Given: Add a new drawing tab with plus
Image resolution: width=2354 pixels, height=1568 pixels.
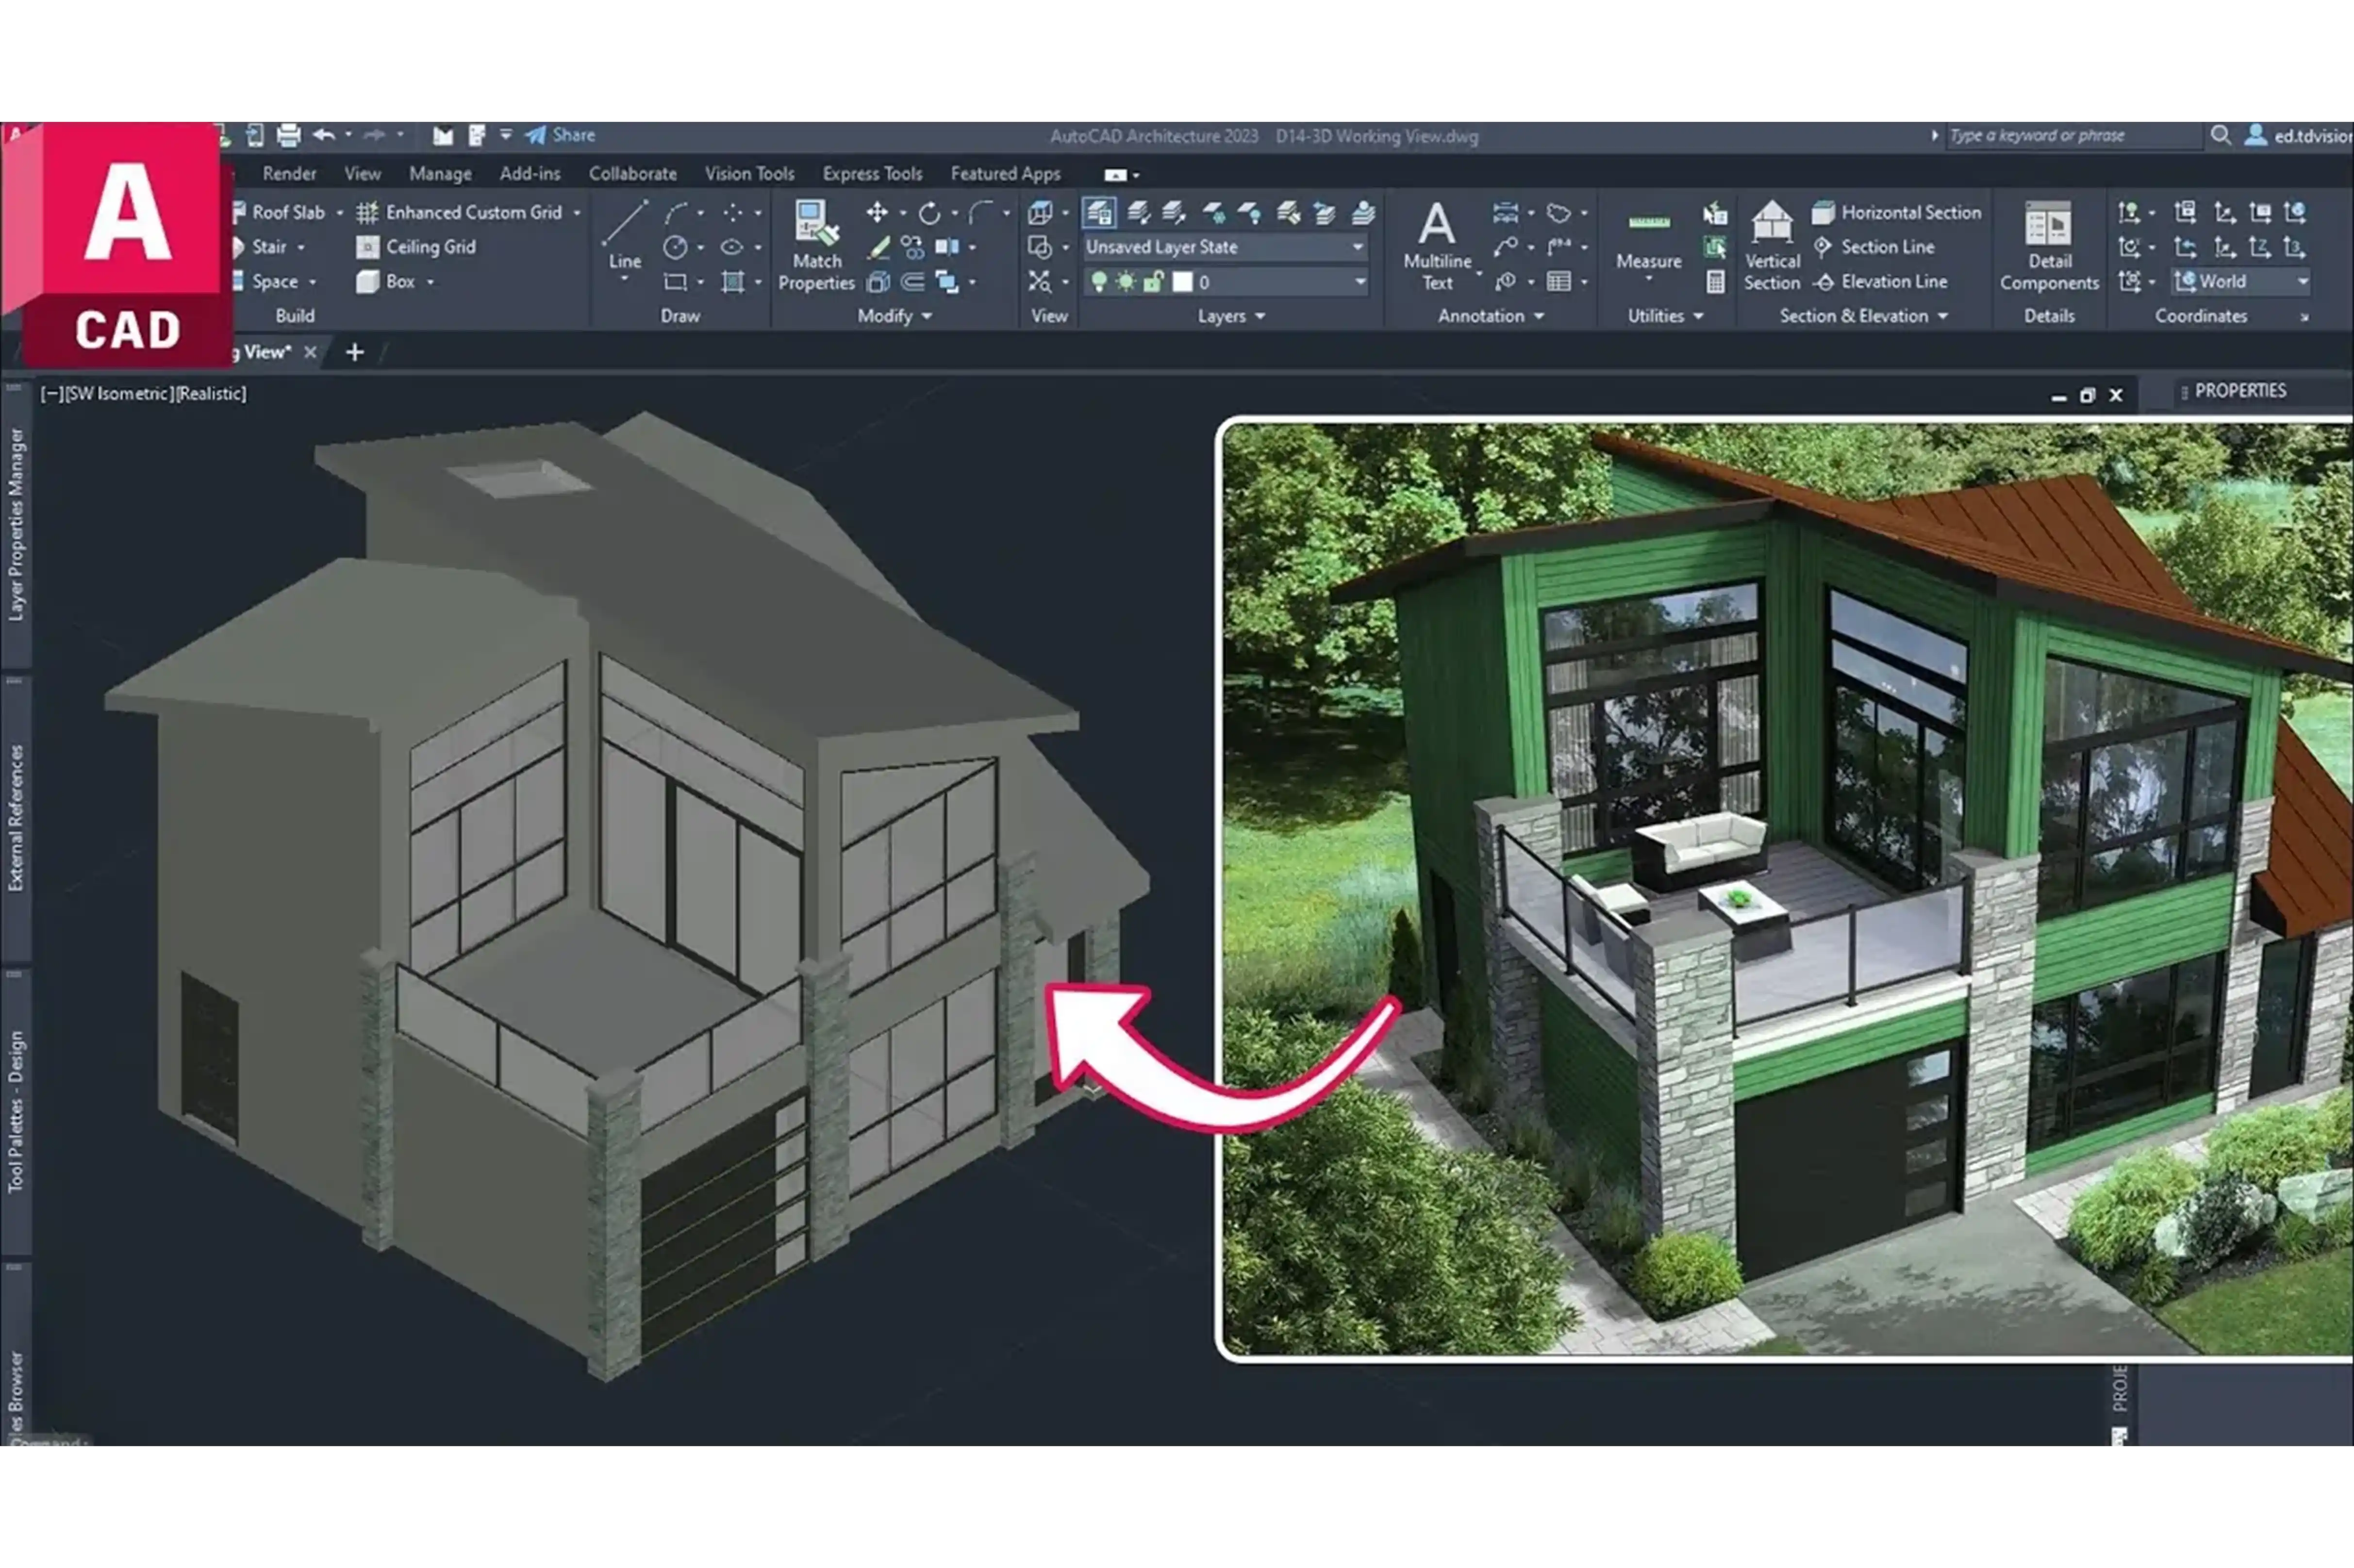Looking at the screenshot, I should coord(354,352).
